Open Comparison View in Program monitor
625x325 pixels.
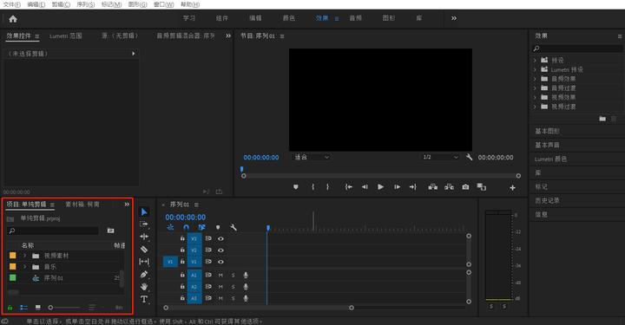coord(482,187)
